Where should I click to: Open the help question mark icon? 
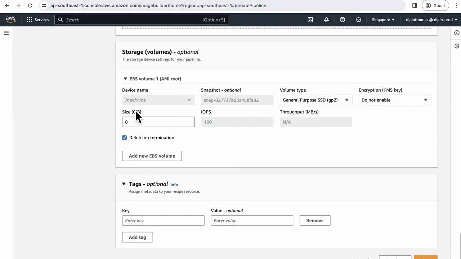[343, 20]
